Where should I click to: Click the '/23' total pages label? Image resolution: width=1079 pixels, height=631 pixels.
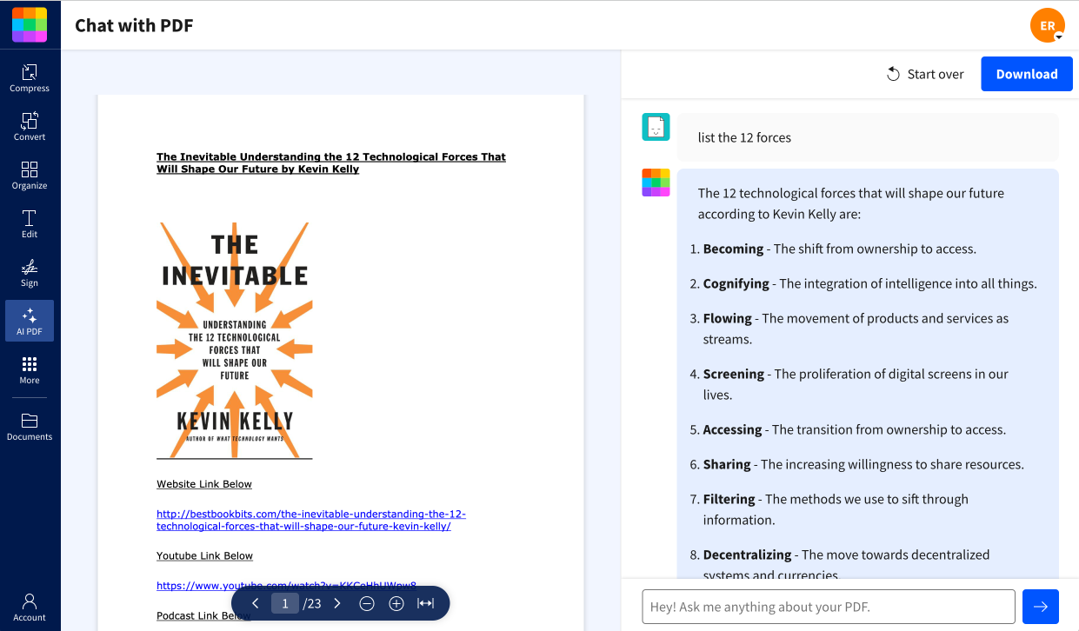click(312, 603)
